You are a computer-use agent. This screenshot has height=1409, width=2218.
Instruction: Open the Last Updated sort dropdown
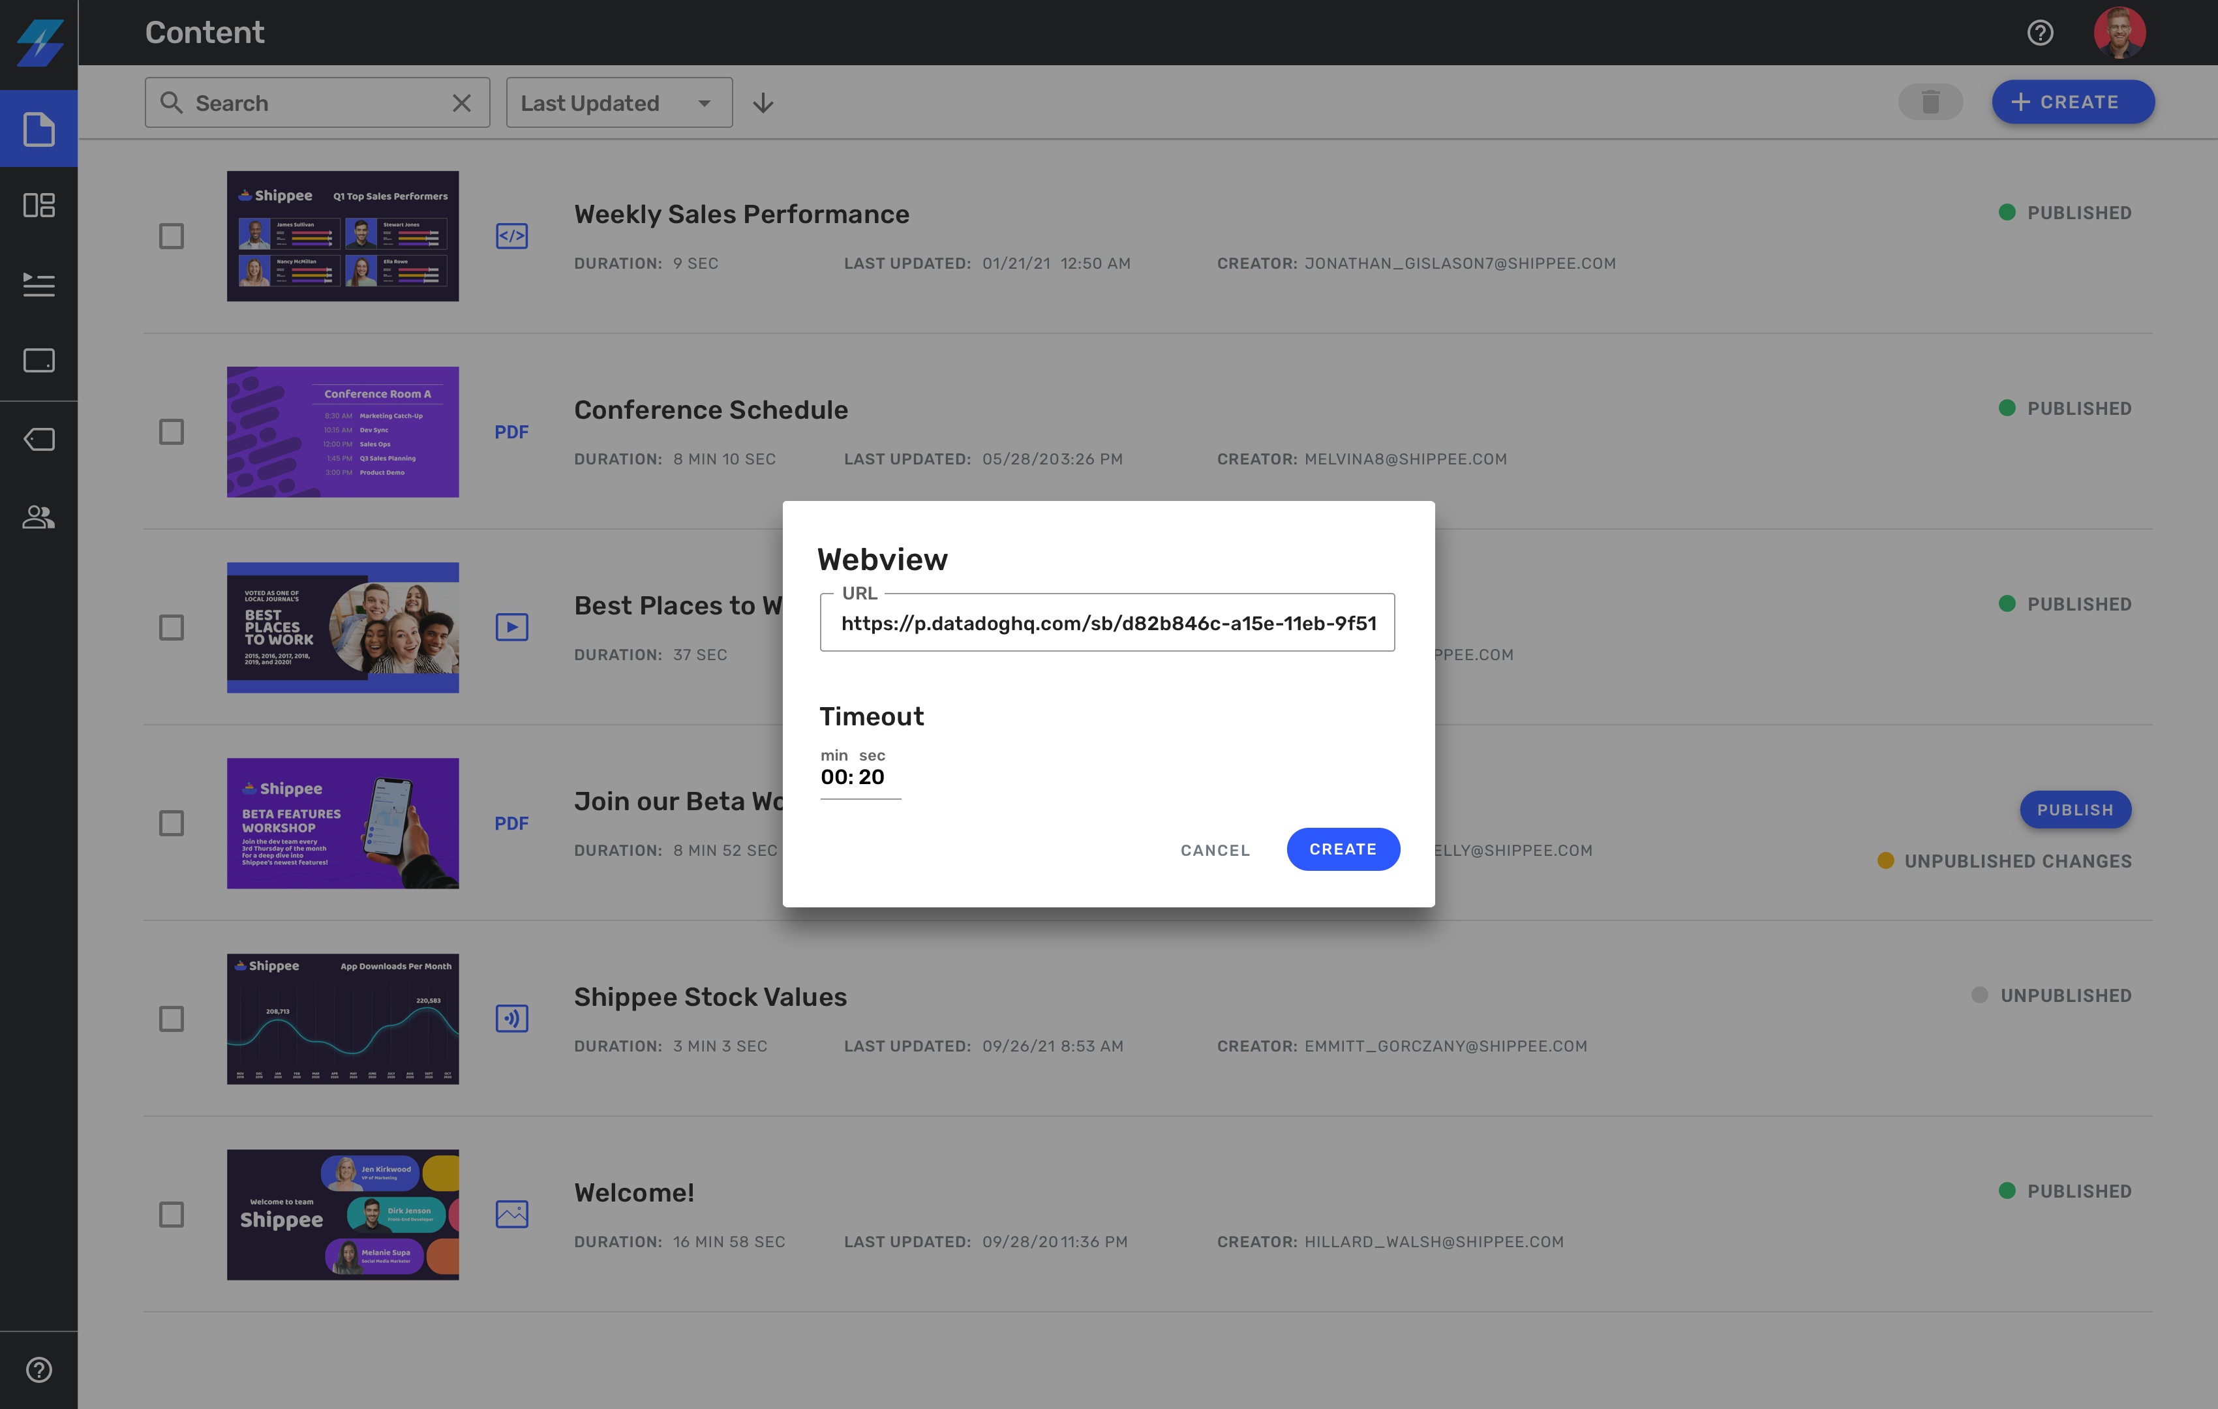(618, 102)
